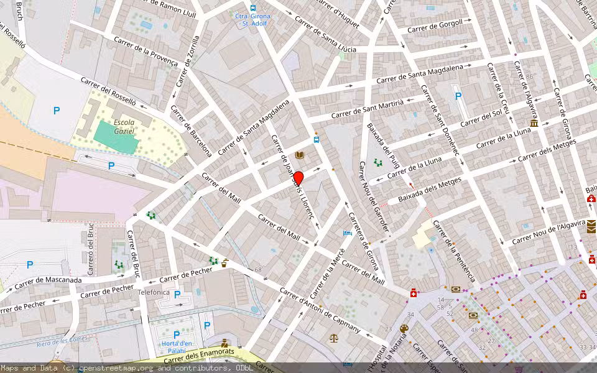Viewport: 597px width, 373px height.
Task: Select the Carrer de la Penitència label
Action: pyautogui.click(x=455, y=251)
